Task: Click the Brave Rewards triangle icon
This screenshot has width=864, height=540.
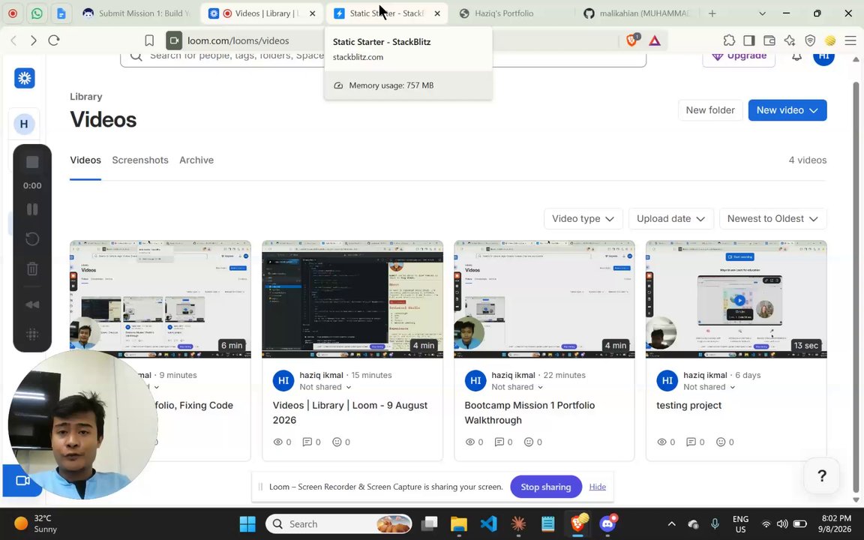Action: [655, 40]
